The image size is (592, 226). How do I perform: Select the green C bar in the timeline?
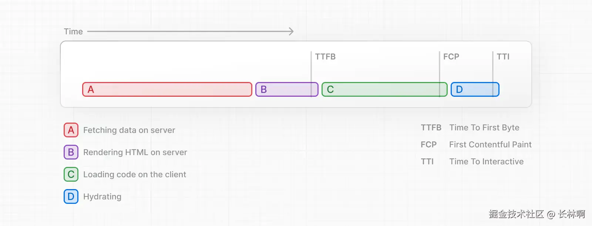[x=384, y=89]
